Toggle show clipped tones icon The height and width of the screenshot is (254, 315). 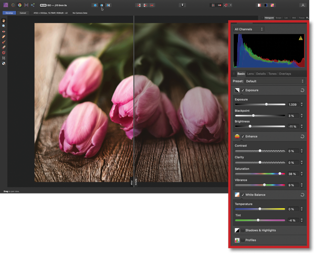[x=272, y=5]
